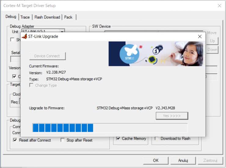Expand the debug adapter Unit dropdown
This screenshot has height=168, width=226.
click(x=62, y=32)
